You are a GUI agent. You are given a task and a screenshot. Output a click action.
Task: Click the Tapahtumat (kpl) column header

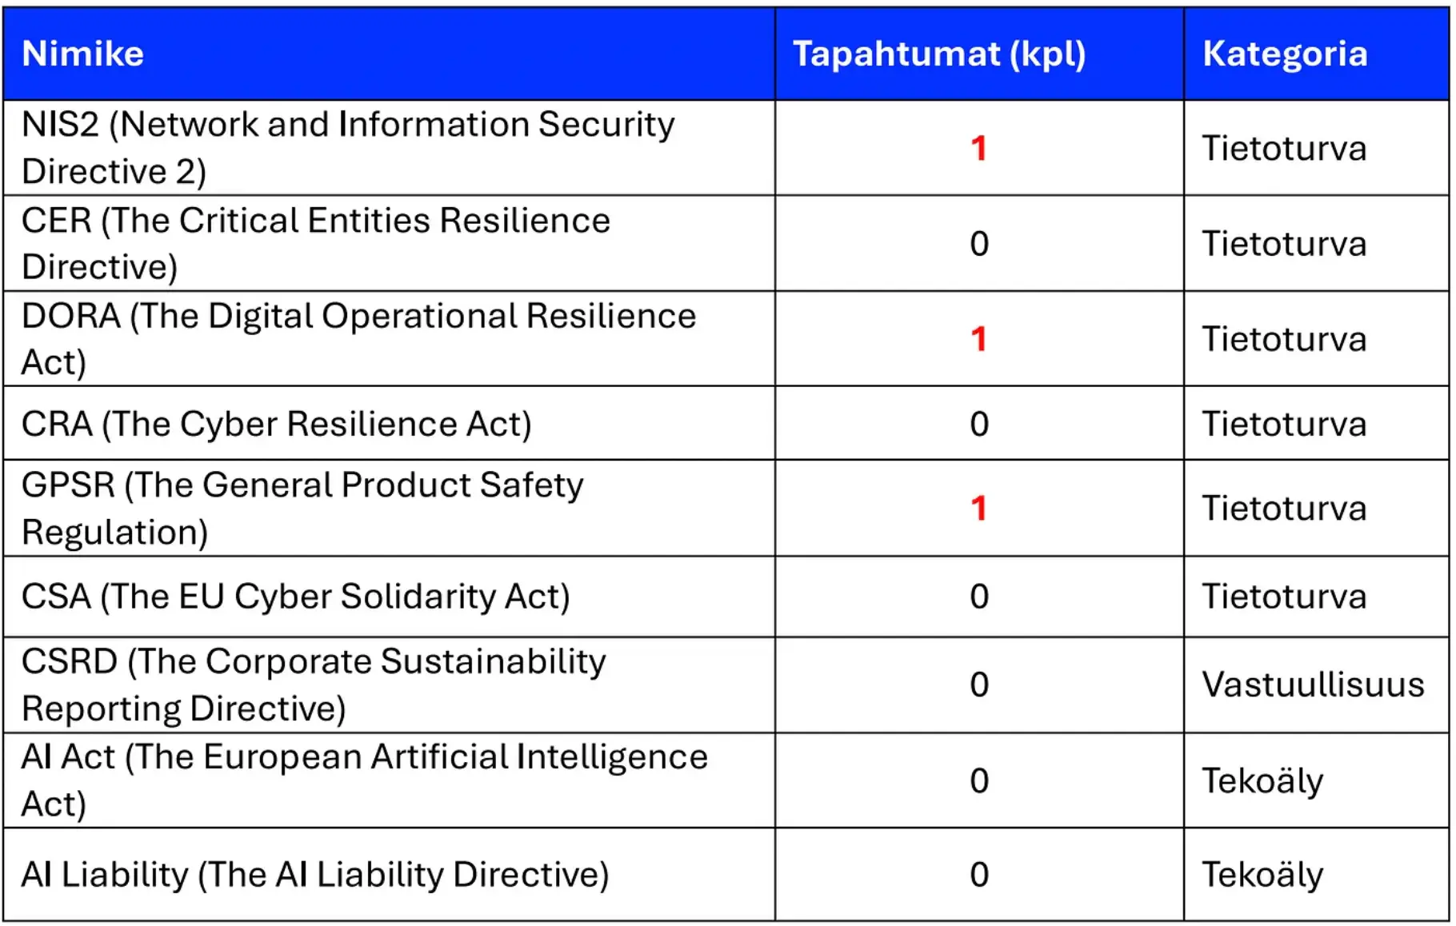click(x=939, y=54)
